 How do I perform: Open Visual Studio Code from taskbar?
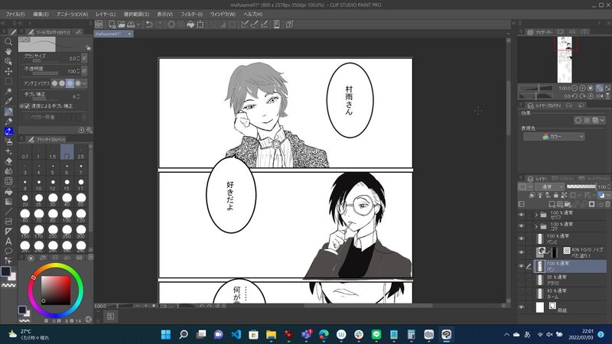236,334
